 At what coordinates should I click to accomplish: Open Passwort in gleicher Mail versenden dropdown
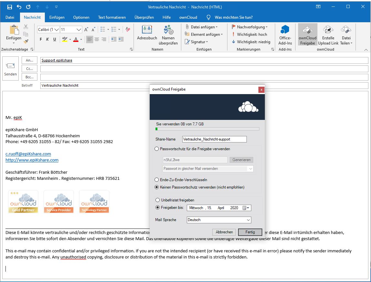coord(208,169)
